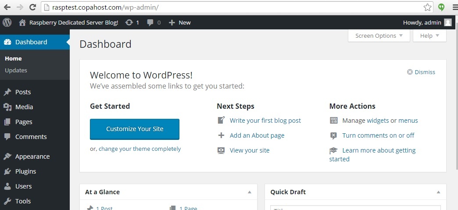Click the Tools wrench icon
This screenshot has height=210, width=458.
[x=7, y=201]
